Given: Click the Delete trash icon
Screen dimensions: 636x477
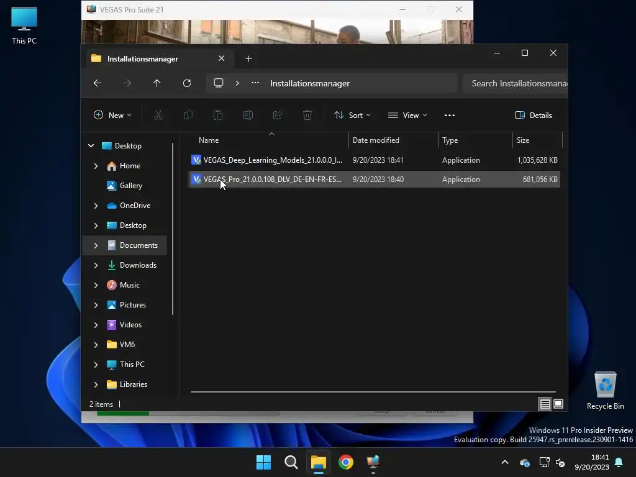Looking at the screenshot, I should (x=307, y=115).
